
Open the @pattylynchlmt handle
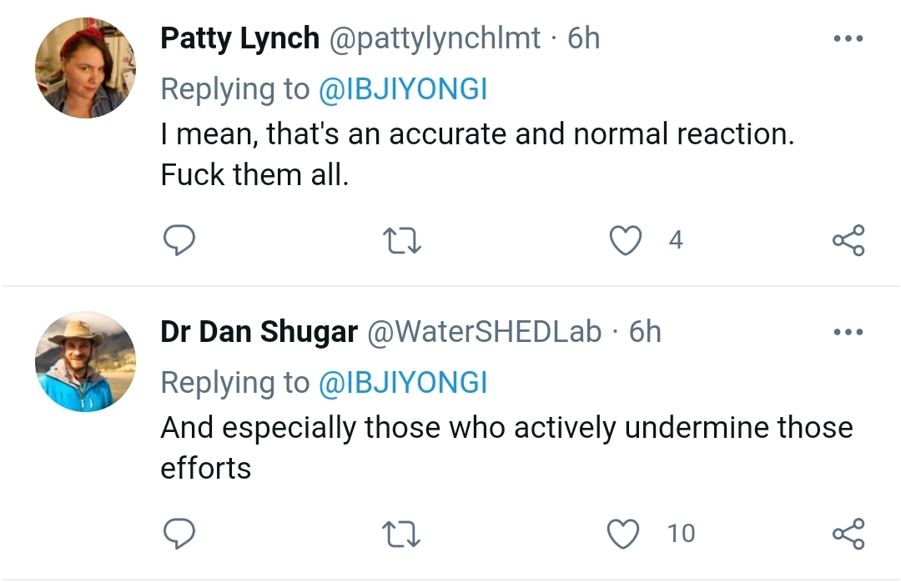435,39
